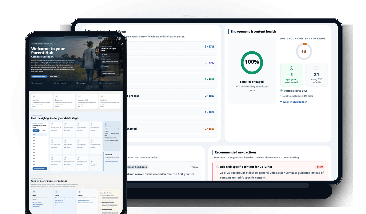Tap the Decide card compass icon
Screen dimensions: 366x214
56,192
